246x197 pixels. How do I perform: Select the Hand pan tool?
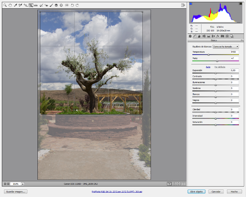[x=10, y=5]
